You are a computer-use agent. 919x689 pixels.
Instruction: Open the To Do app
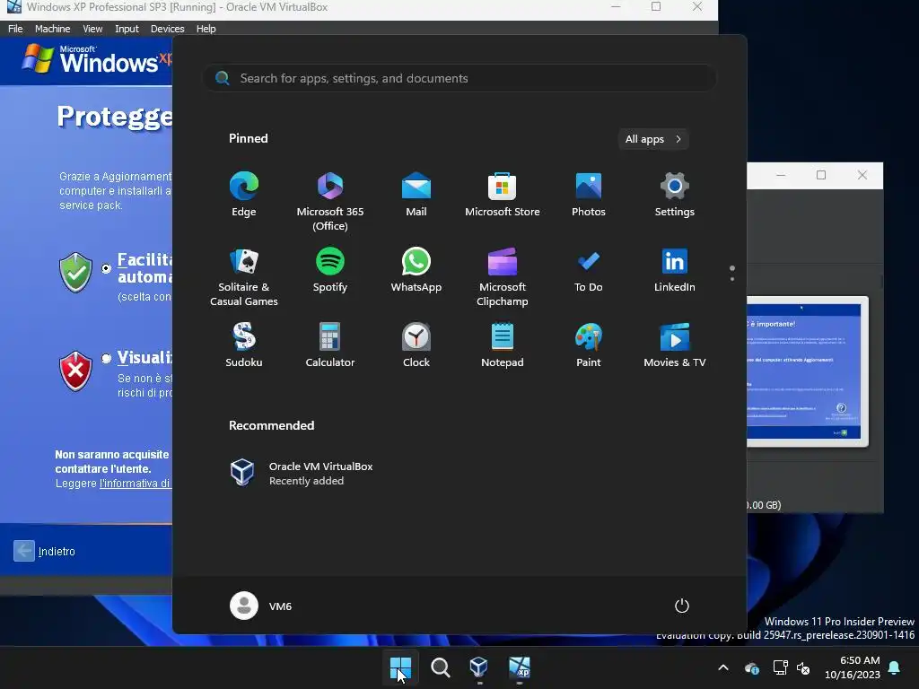pyautogui.click(x=589, y=270)
